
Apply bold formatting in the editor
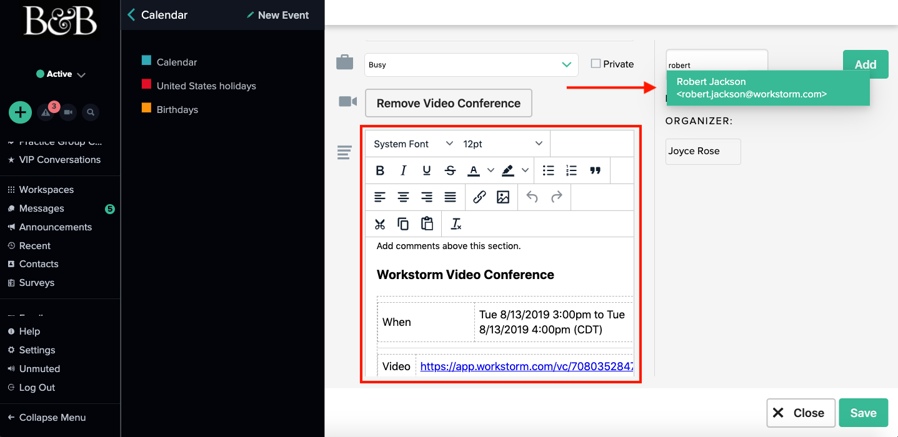[379, 170]
